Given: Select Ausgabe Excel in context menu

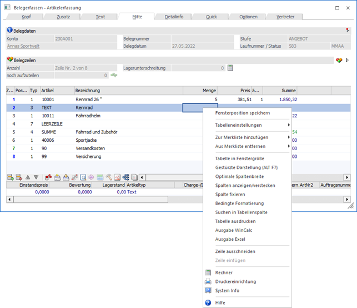Looking at the screenshot, I should pyautogui.click(x=230, y=239).
